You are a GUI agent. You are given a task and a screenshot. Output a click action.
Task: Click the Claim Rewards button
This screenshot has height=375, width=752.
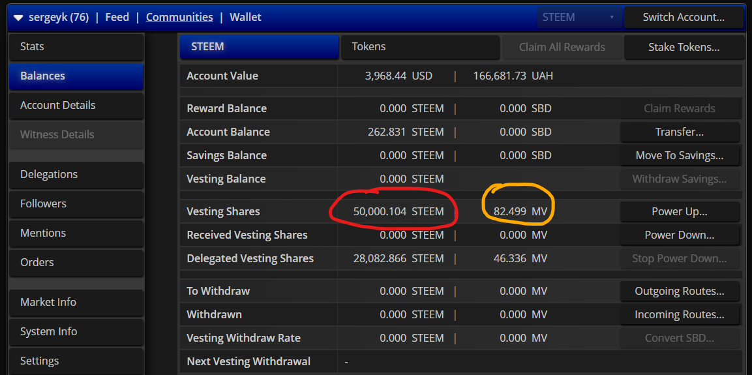(x=680, y=109)
